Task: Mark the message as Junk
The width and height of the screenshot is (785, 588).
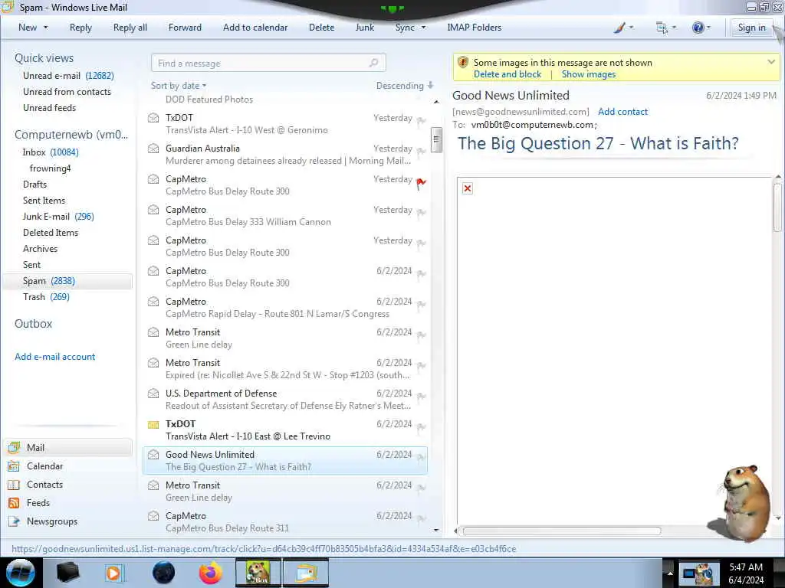Action: 364,28
